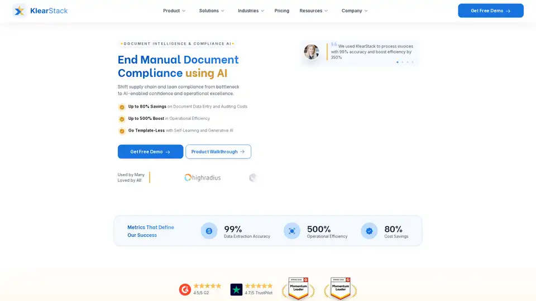
Task: Click the KlearStack logo icon
Action: pos(20,11)
